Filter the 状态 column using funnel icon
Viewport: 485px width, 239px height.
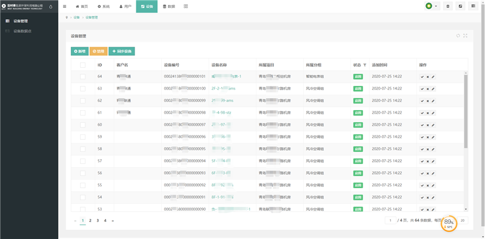365,65
